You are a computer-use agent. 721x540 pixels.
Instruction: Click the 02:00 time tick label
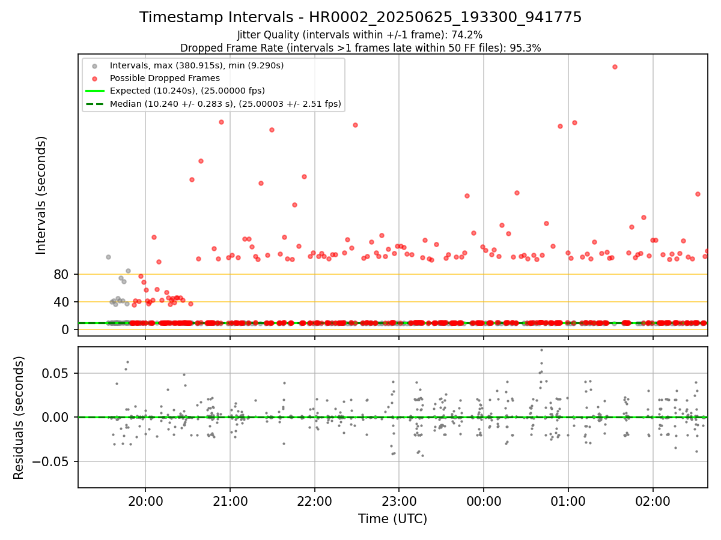[653, 500]
